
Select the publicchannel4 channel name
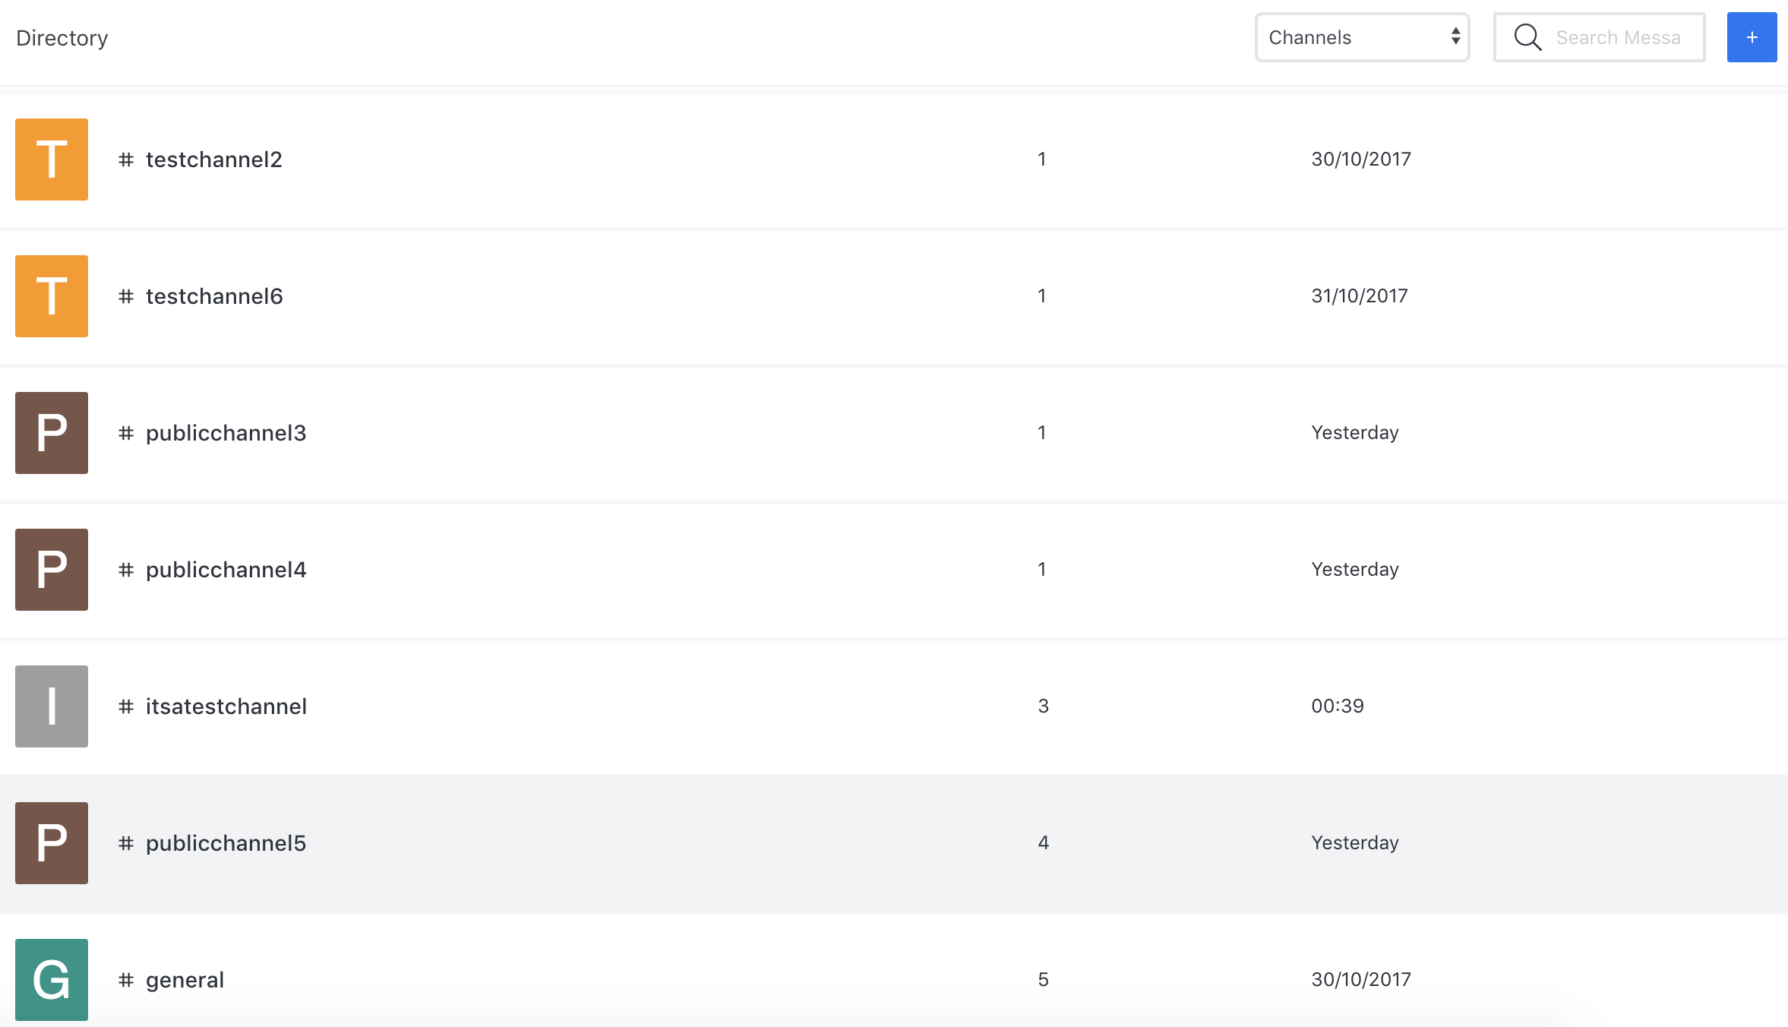226,570
